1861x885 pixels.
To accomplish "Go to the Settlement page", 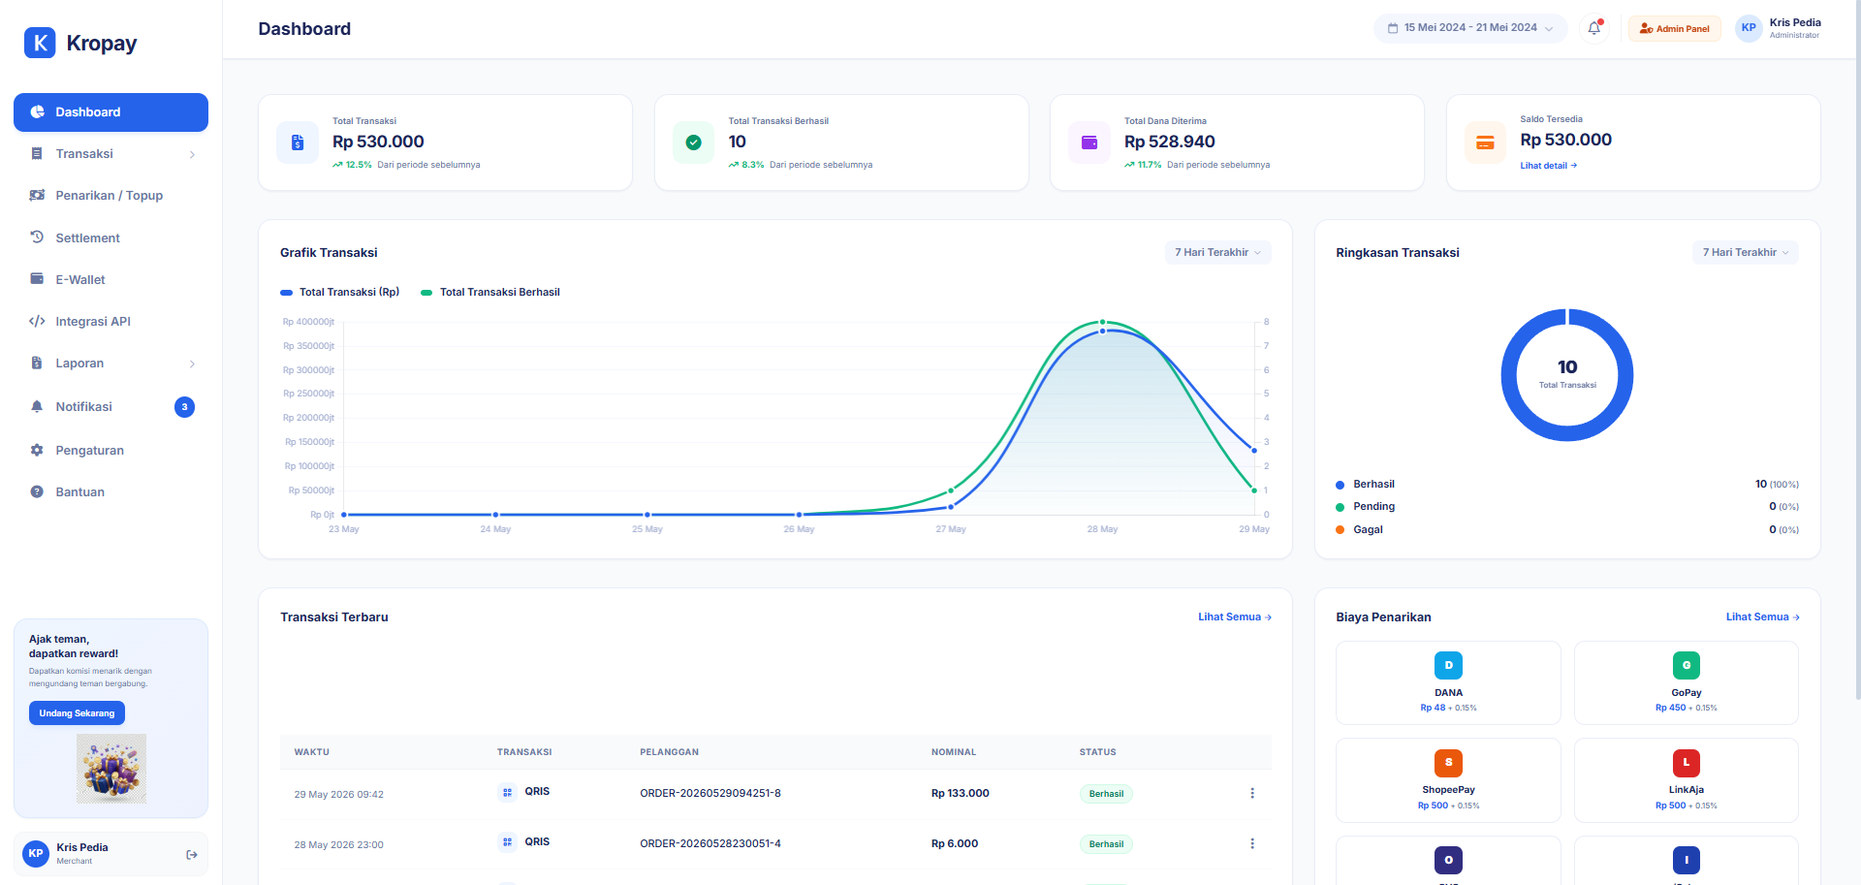I will point(110,238).
